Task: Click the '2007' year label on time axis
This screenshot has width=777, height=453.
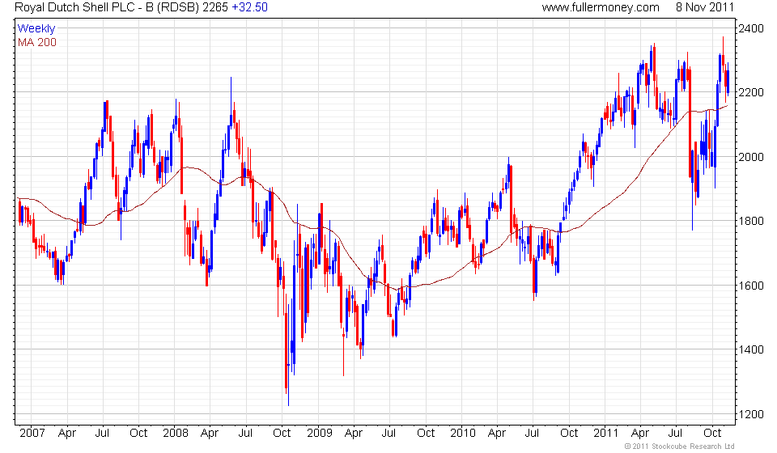Action: (32, 433)
